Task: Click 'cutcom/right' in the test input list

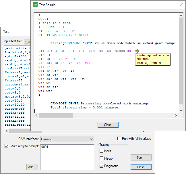Action: point(17,85)
